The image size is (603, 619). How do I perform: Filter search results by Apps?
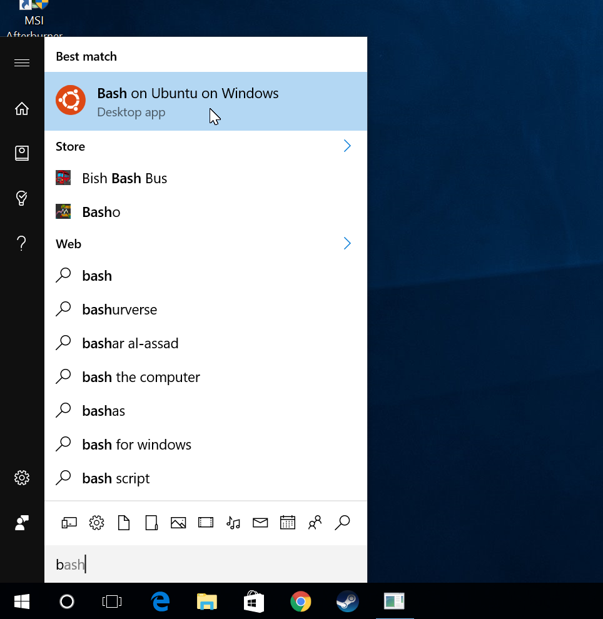[x=69, y=523]
